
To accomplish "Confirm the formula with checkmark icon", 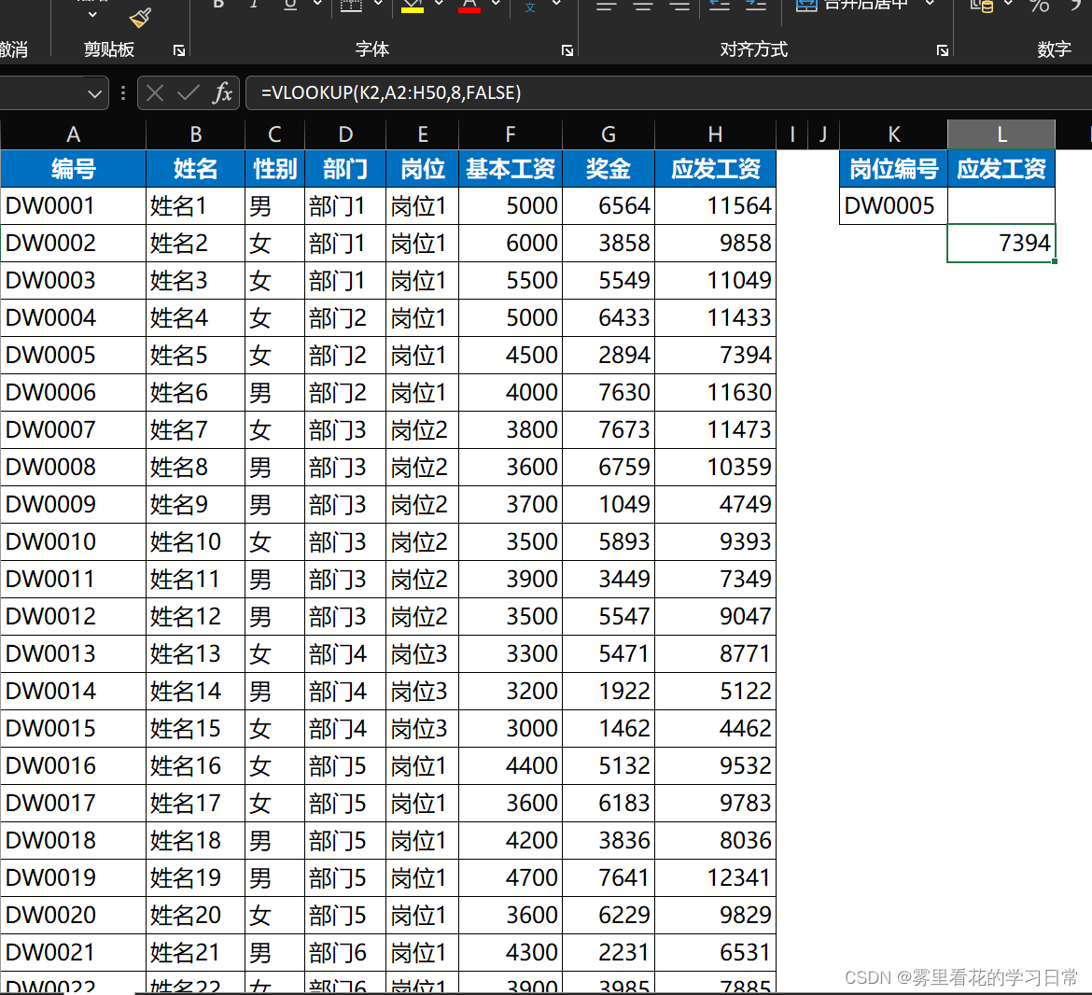I will [x=188, y=92].
